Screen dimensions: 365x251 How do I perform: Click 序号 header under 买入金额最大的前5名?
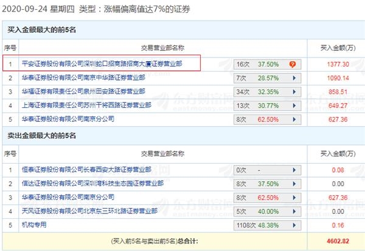(10, 48)
